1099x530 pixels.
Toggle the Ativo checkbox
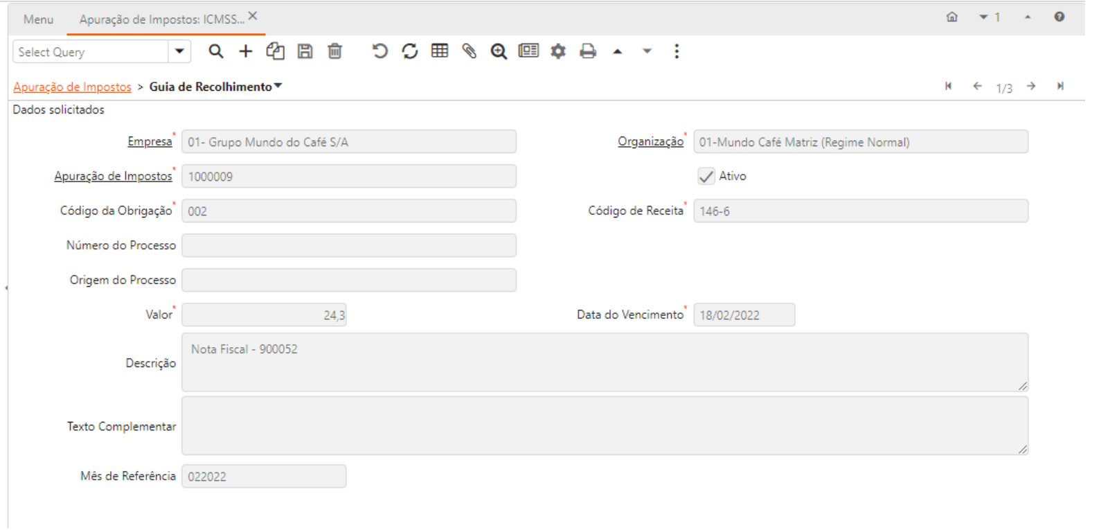(x=706, y=176)
